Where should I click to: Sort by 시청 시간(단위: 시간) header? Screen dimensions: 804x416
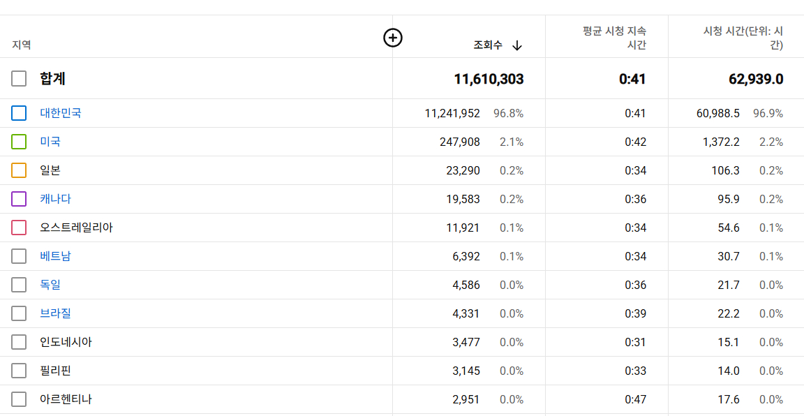[743, 38]
